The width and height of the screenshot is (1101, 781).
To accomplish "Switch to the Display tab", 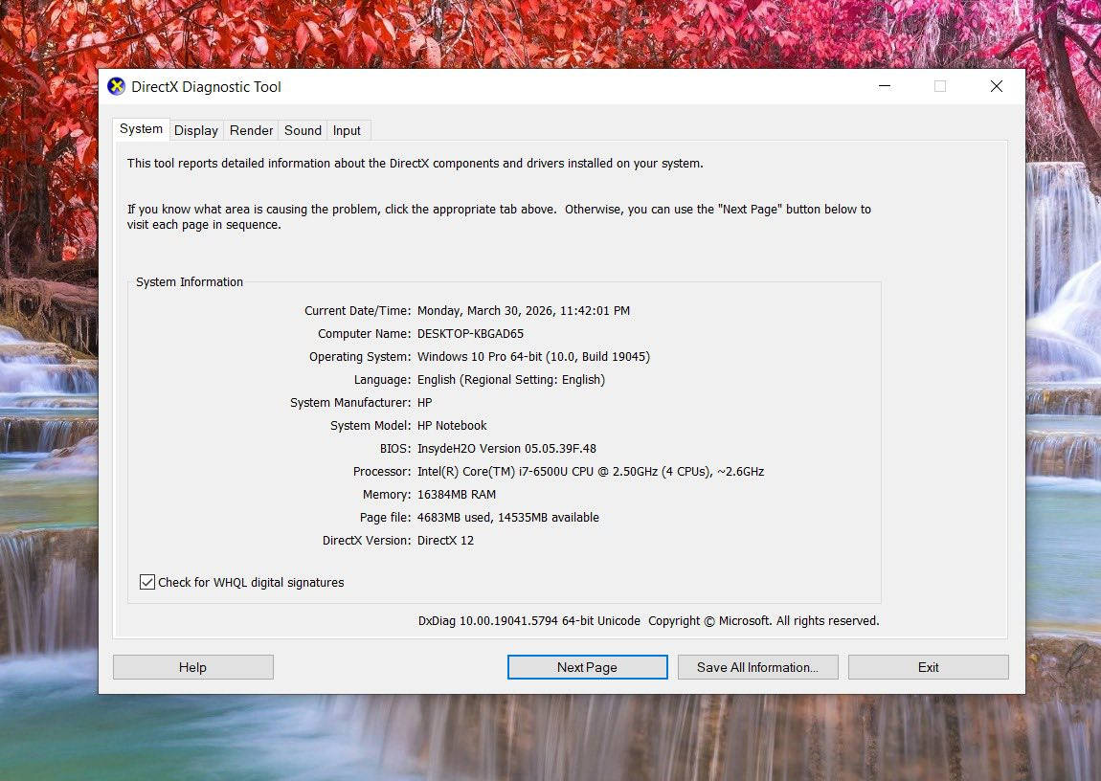I will tap(196, 130).
